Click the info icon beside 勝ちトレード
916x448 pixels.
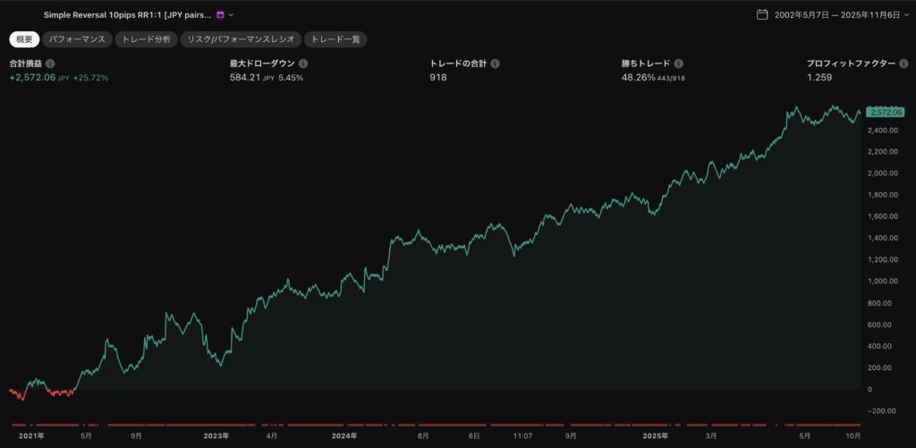(x=679, y=64)
